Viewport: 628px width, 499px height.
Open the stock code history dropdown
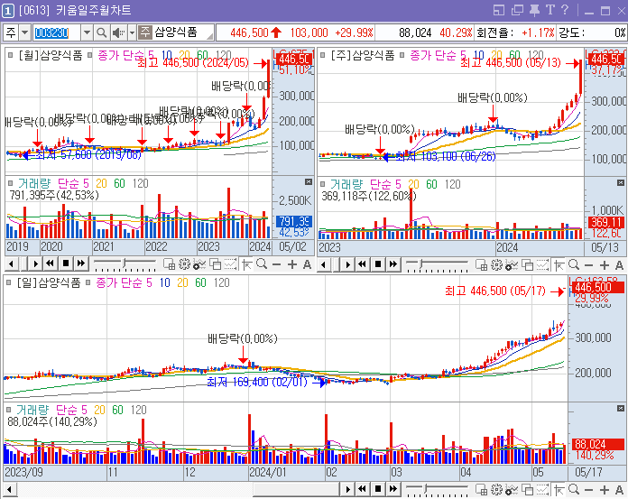coord(87,32)
